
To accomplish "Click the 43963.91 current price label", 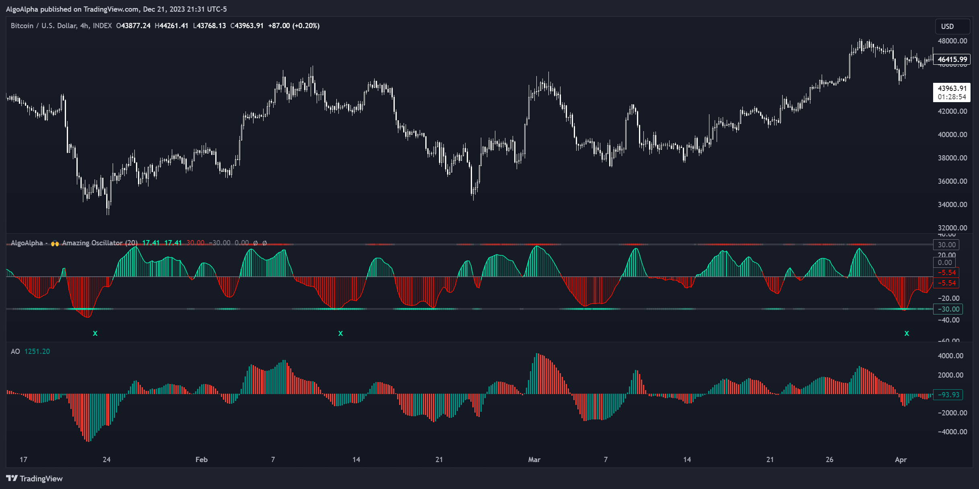I will 952,88.
